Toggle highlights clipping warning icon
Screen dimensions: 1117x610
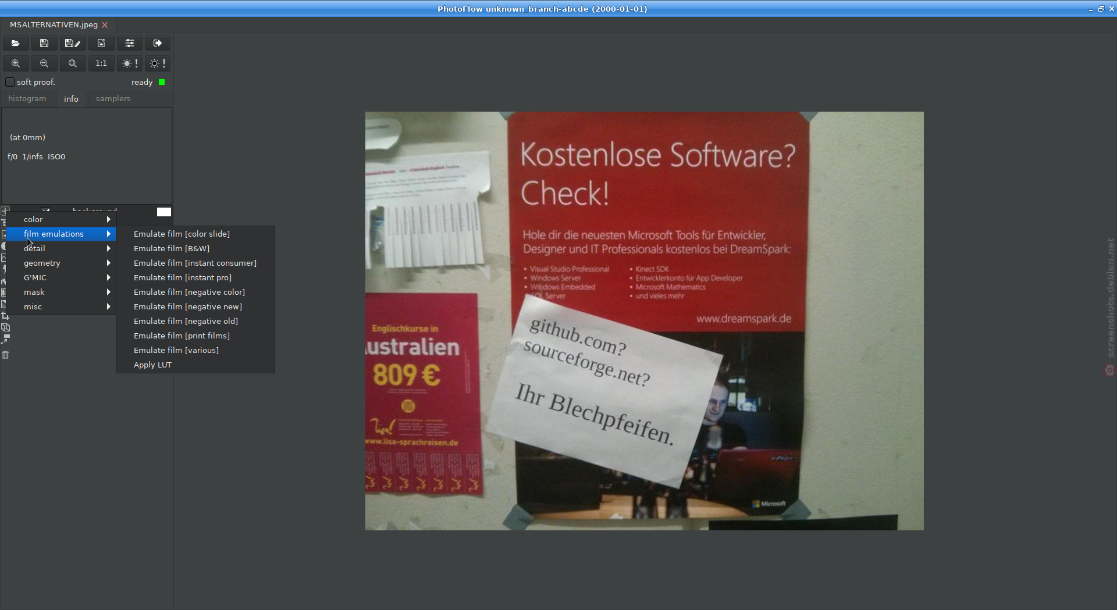pyautogui.click(x=130, y=63)
